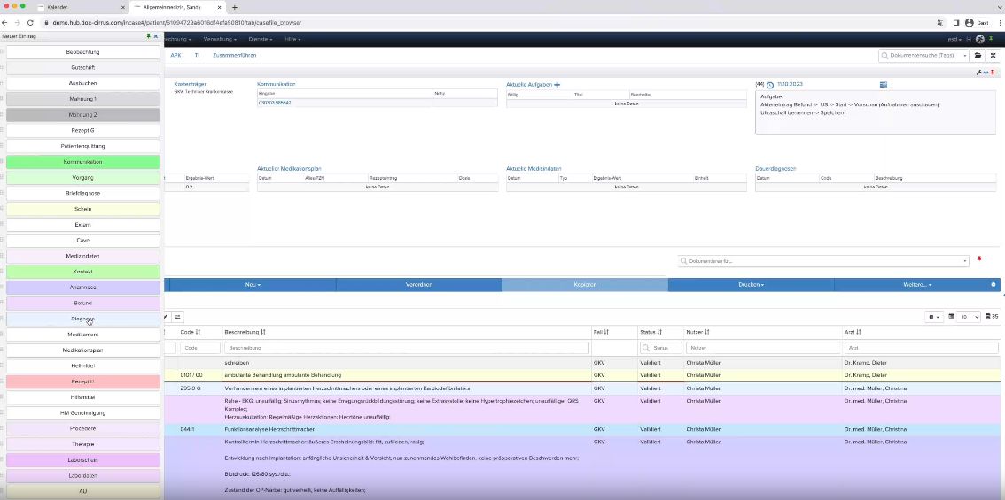Open the wrench settings icon in header bar
1005x500 pixels.
coord(978,73)
